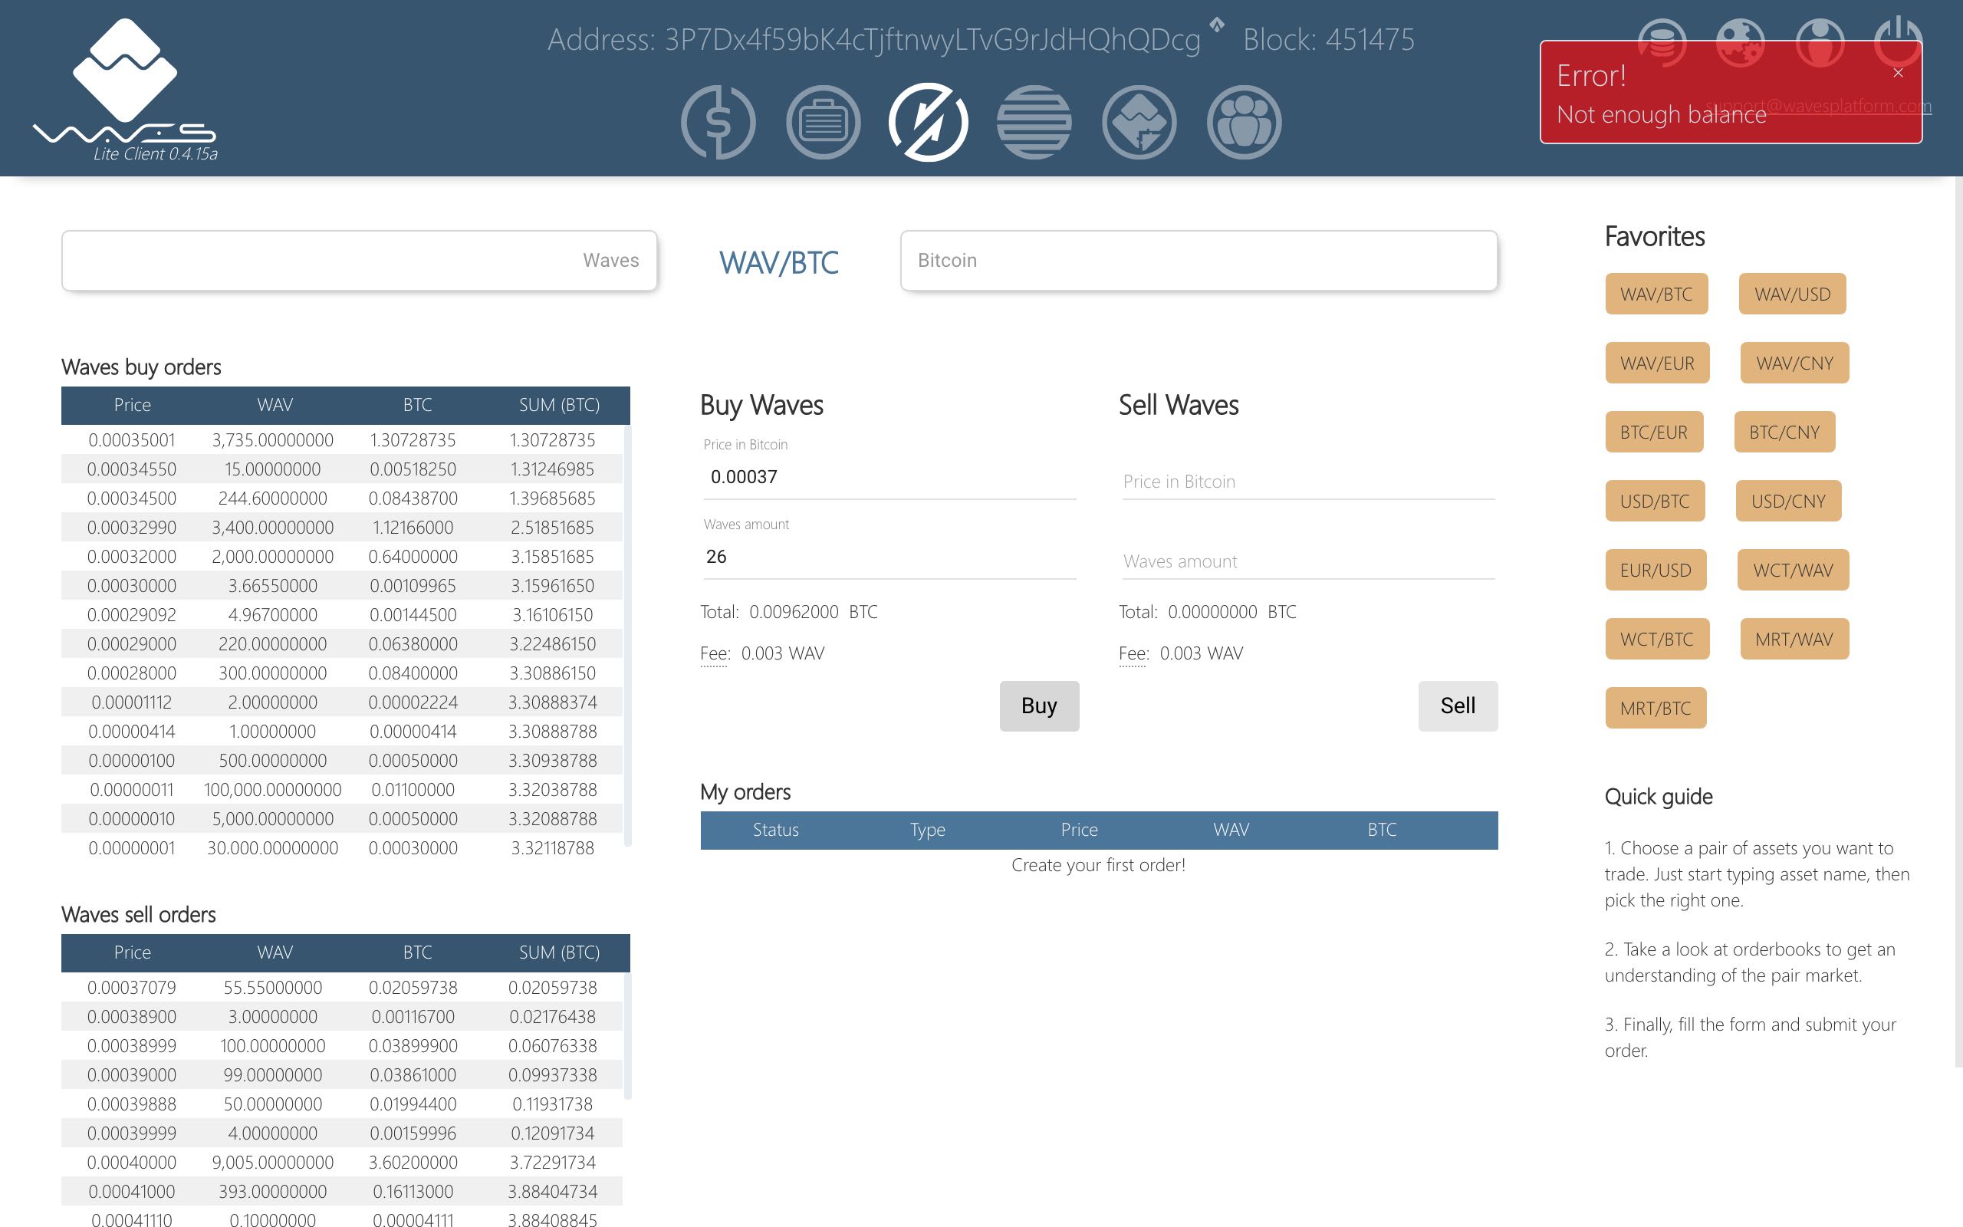Viewport: 1963px width, 1227px height.
Task: Click the coins stack icon top right
Action: coord(1662,42)
